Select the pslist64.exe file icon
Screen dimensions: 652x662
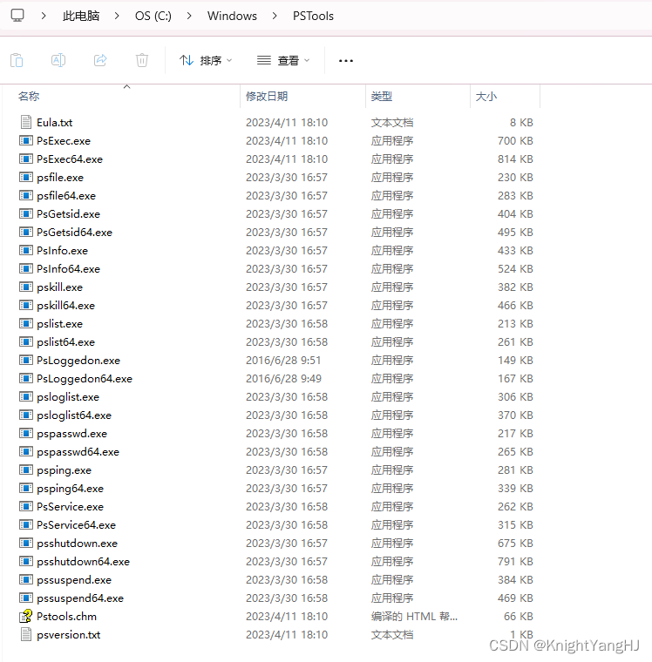(x=26, y=341)
